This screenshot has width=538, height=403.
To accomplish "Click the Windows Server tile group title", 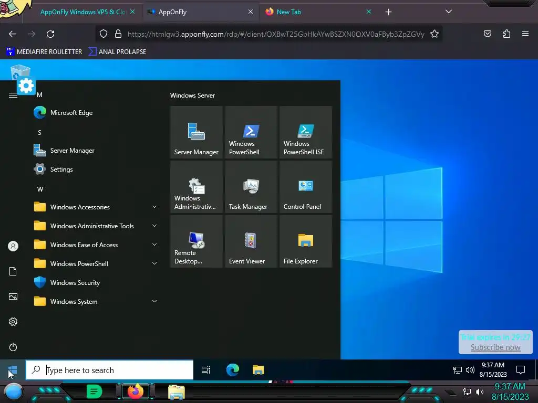I will pos(192,96).
